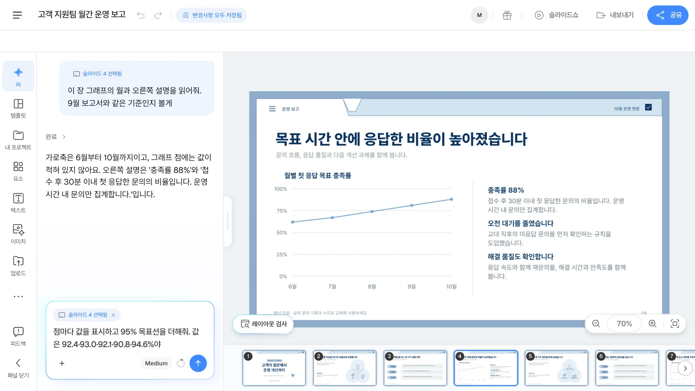The width and height of the screenshot is (695, 391).
Task: Click the 슬라이드 4 선택됨 label in message
Action: coord(102,74)
